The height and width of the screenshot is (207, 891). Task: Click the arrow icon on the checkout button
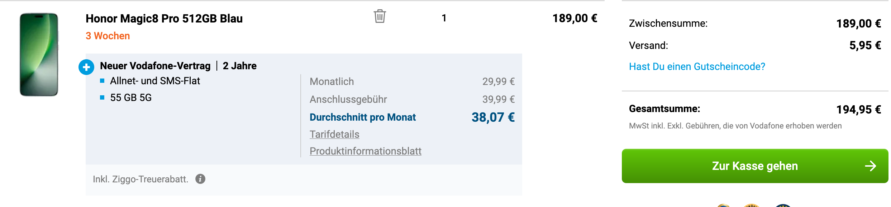coord(870,166)
